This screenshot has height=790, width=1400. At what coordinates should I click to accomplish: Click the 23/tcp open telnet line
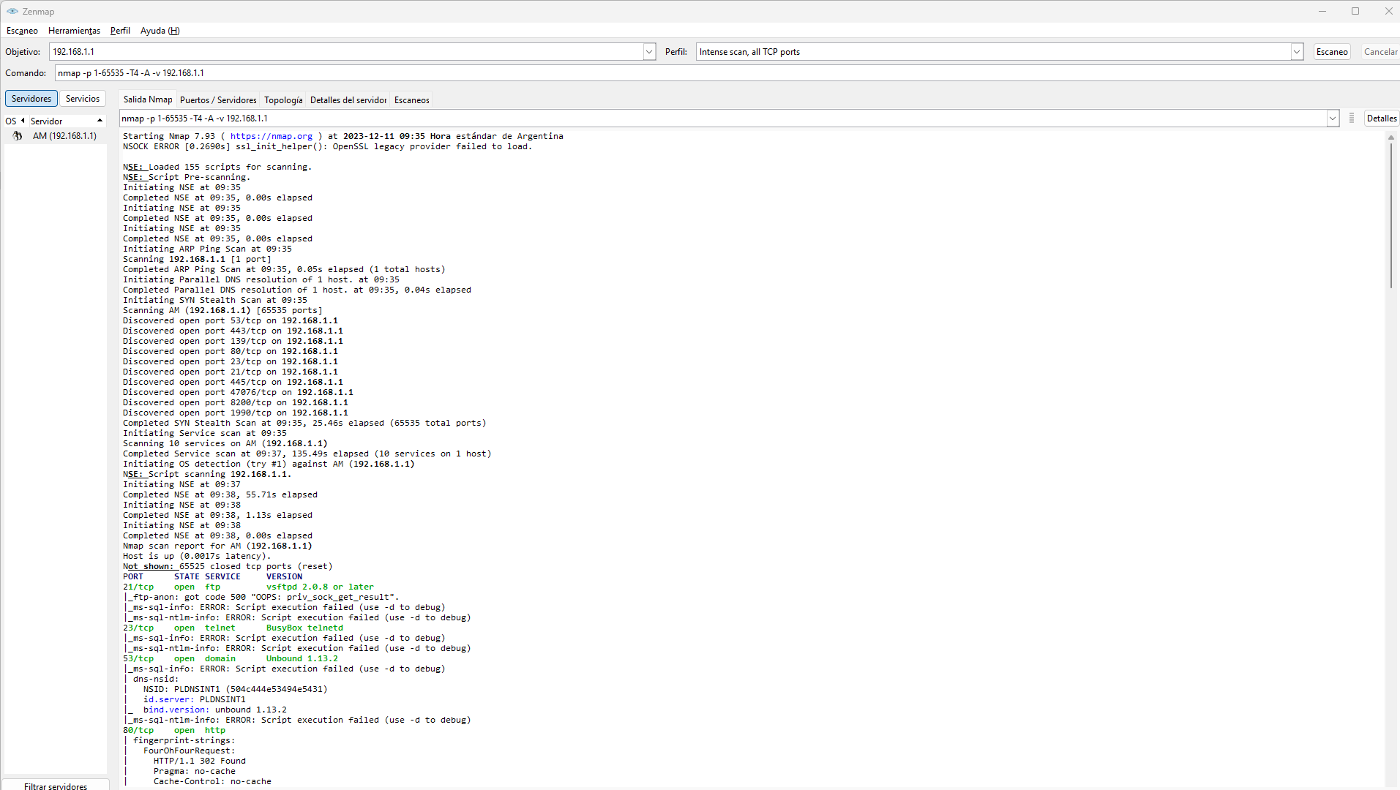(x=233, y=628)
